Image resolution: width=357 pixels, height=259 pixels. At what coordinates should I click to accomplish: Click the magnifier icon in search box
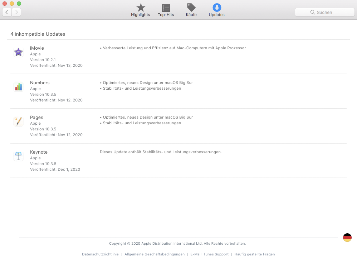point(313,12)
